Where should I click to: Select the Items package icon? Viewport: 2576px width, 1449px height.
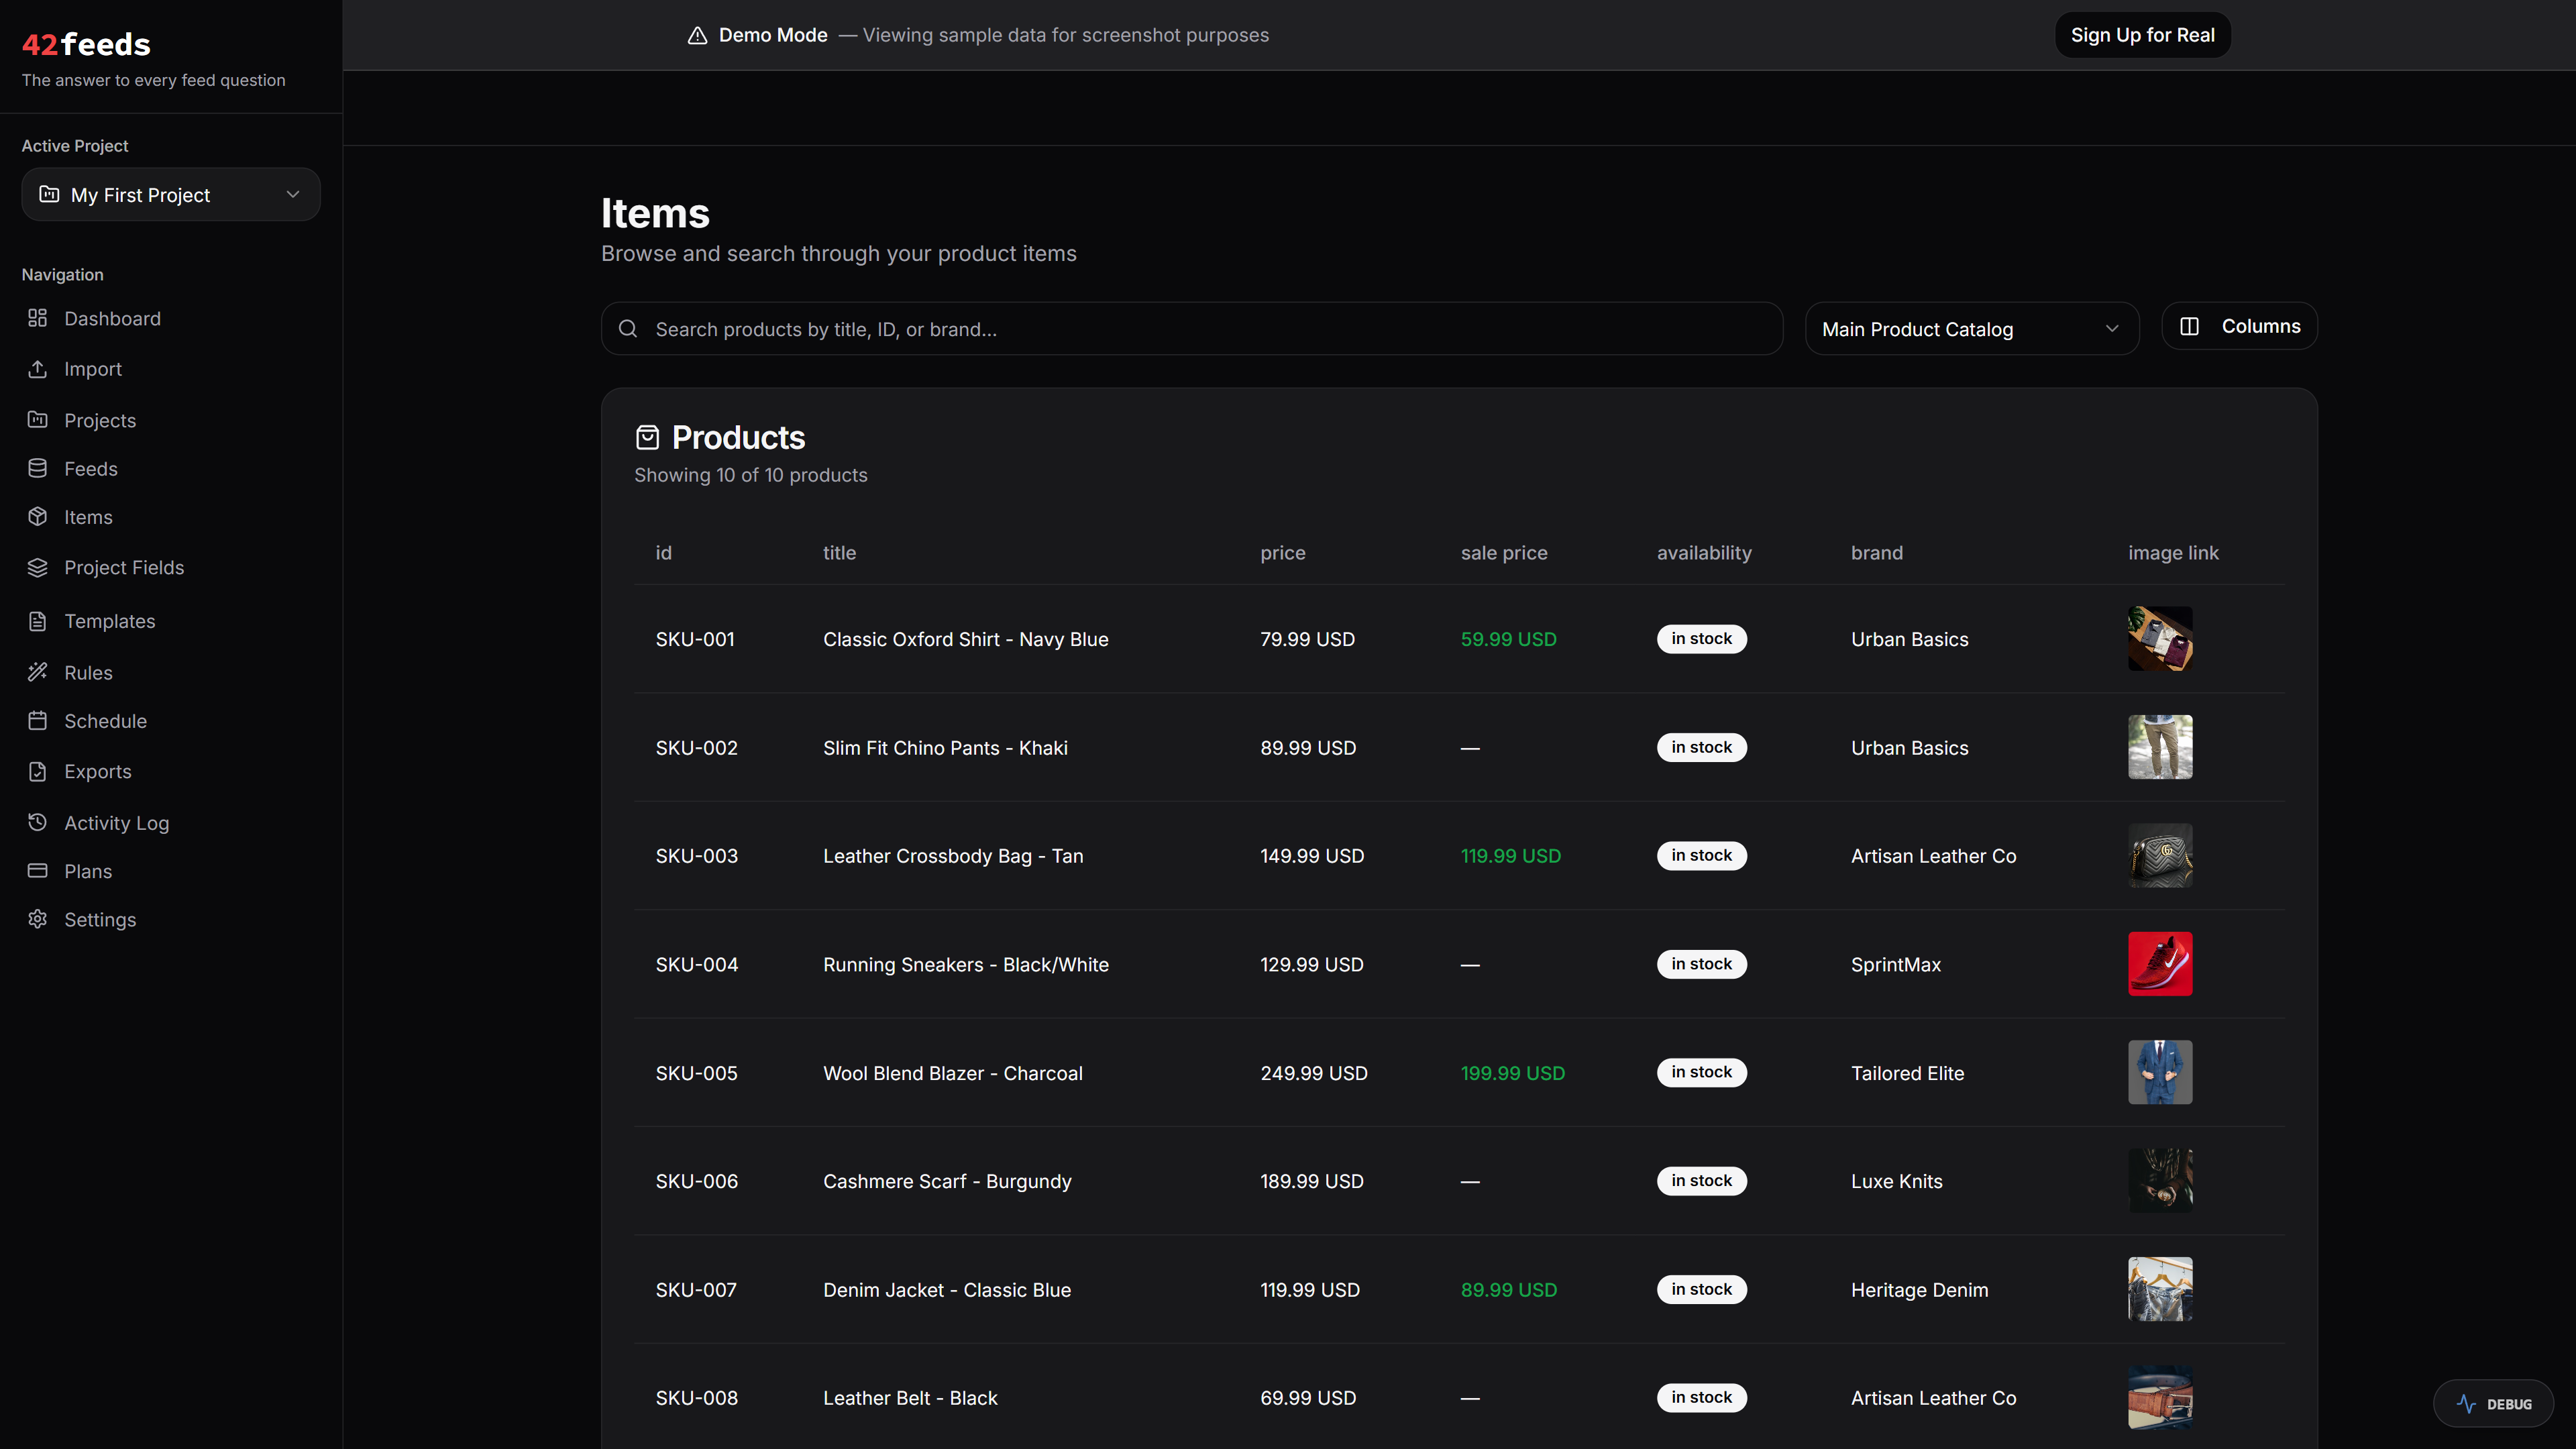pos(38,517)
